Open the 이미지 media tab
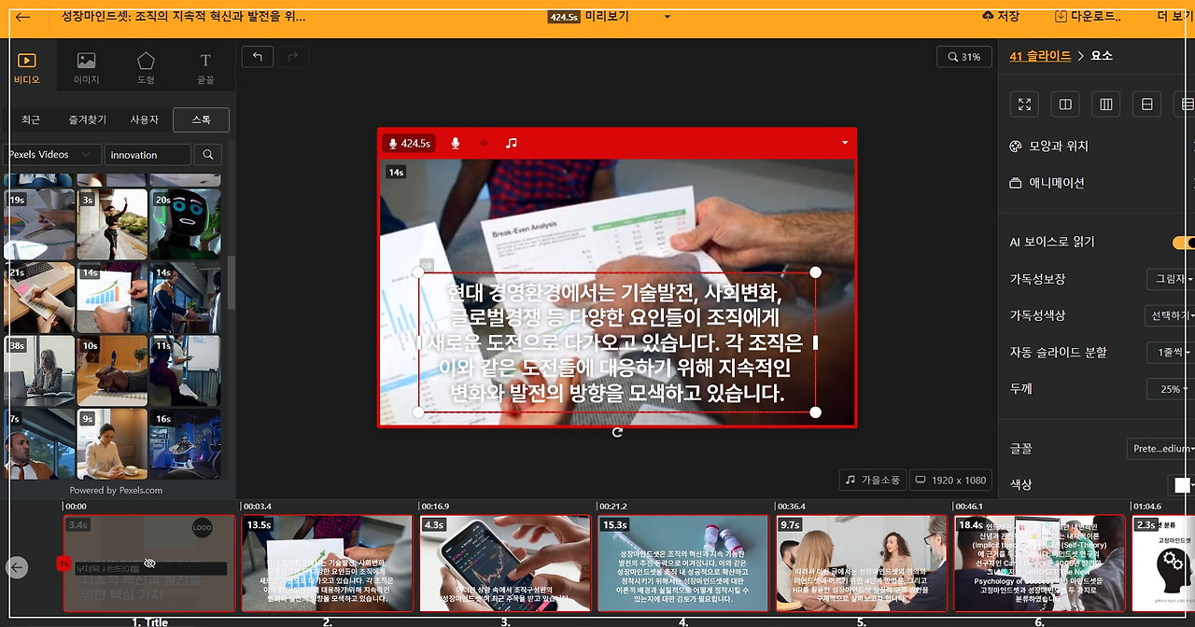This screenshot has width=1195, height=627. (x=87, y=68)
